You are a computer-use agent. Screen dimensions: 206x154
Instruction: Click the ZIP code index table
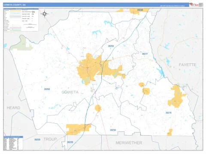click(x=13, y=143)
